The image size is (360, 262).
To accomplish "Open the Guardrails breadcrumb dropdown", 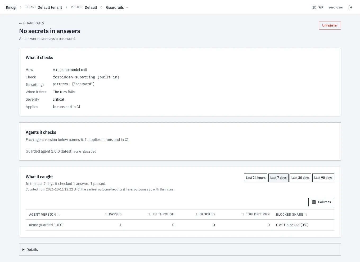I will pos(117,7).
